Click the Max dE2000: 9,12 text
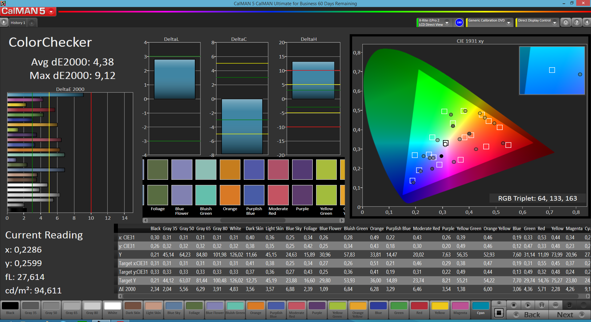The image size is (591, 322). pyautogui.click(x=73, y=76)
